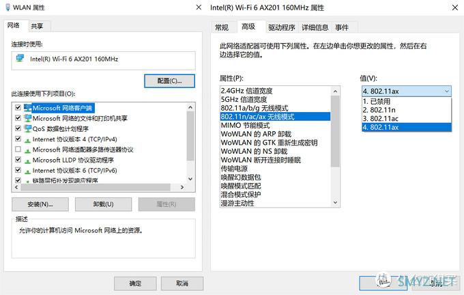This screenshot has height=295, width=464.
Task: Select 802.11n/ac/ax 无线模式 property
Action: (x=275, y=116)
